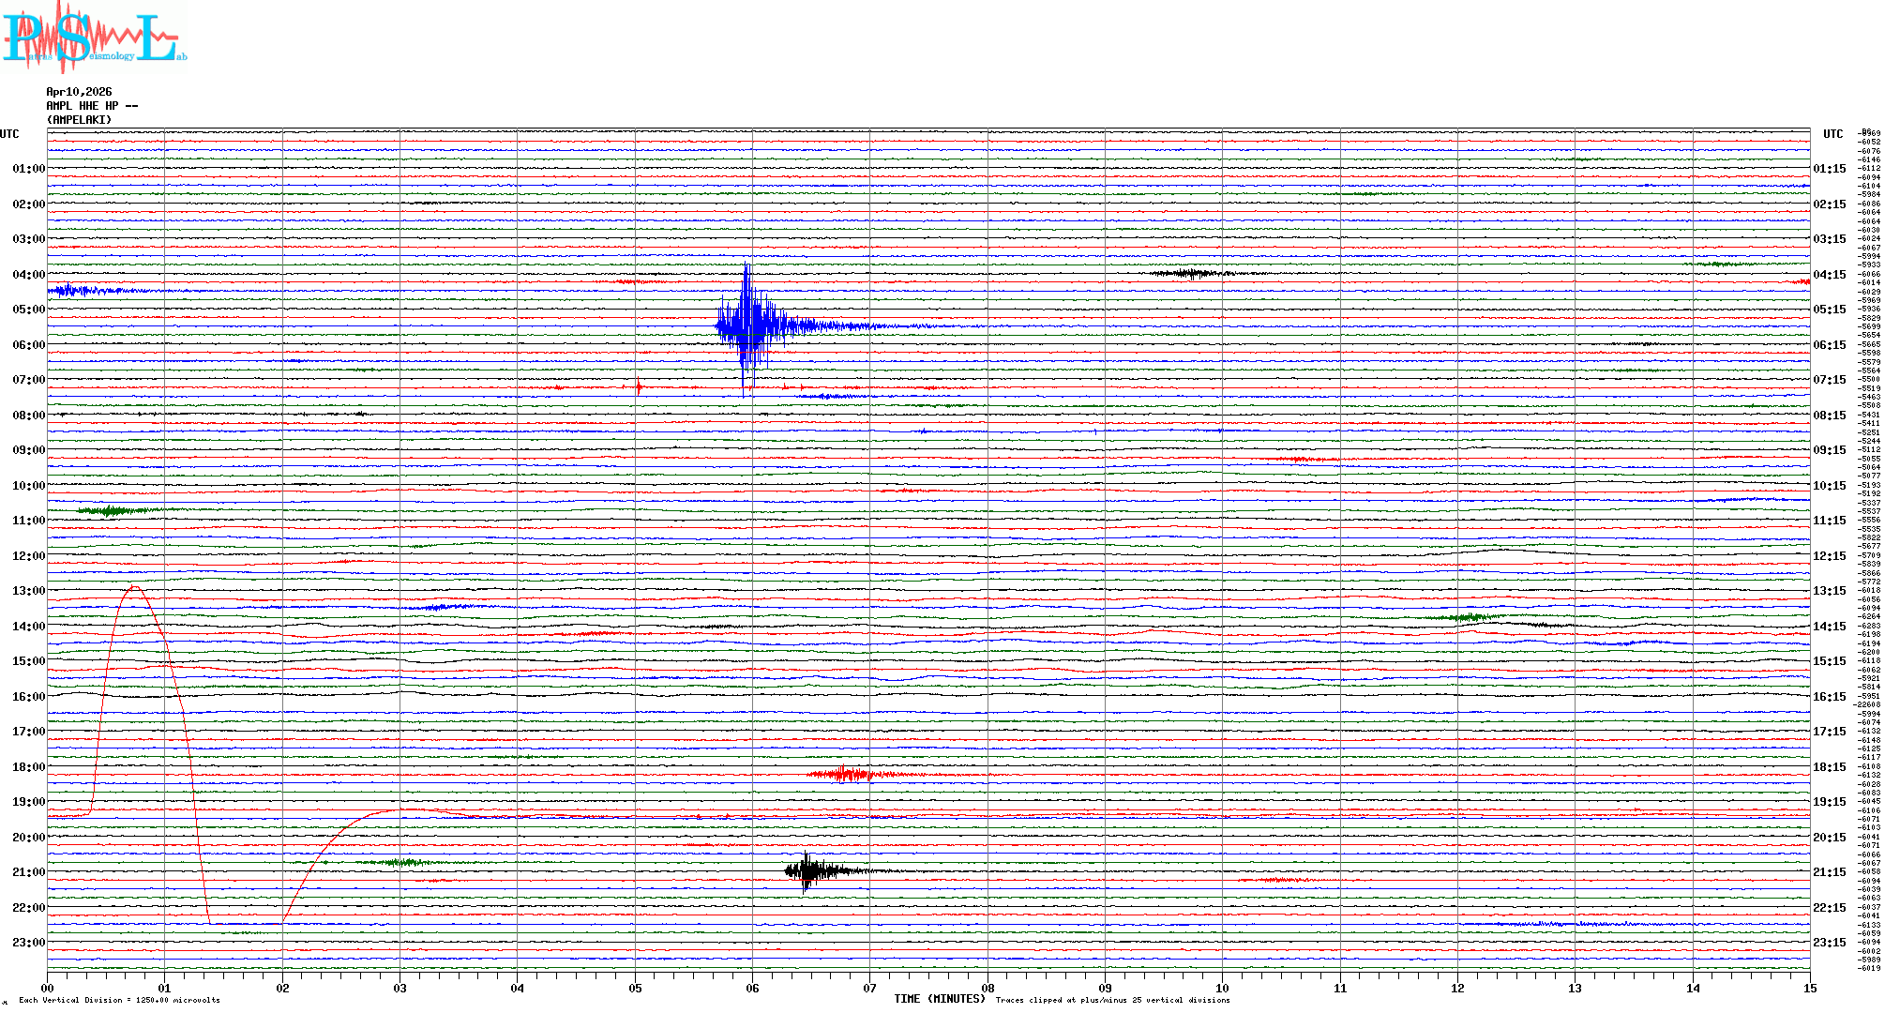Select the 23:00 hour label on left
Screen dimensions: 1885x1013
tap(28, 943)
